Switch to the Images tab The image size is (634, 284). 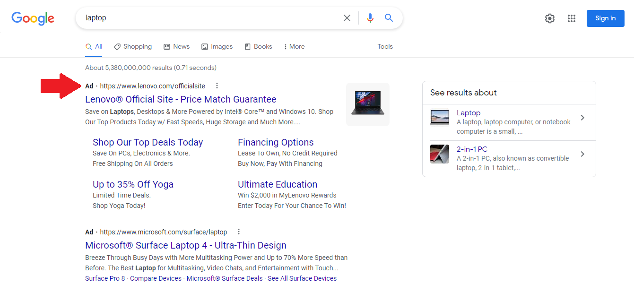(217, 47)
